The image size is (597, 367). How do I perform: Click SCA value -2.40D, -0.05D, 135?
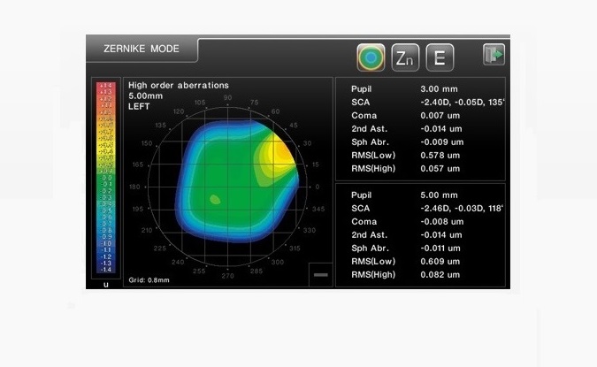[463, 103]
